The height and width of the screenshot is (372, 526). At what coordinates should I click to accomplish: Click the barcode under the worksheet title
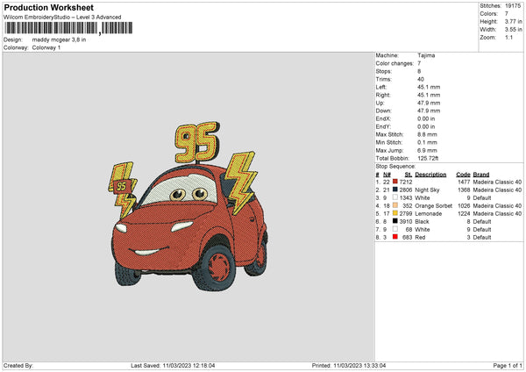click(x=68, y=28)
